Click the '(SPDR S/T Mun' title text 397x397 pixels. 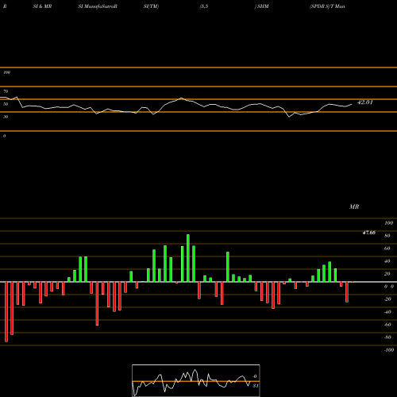pos(327,6)
